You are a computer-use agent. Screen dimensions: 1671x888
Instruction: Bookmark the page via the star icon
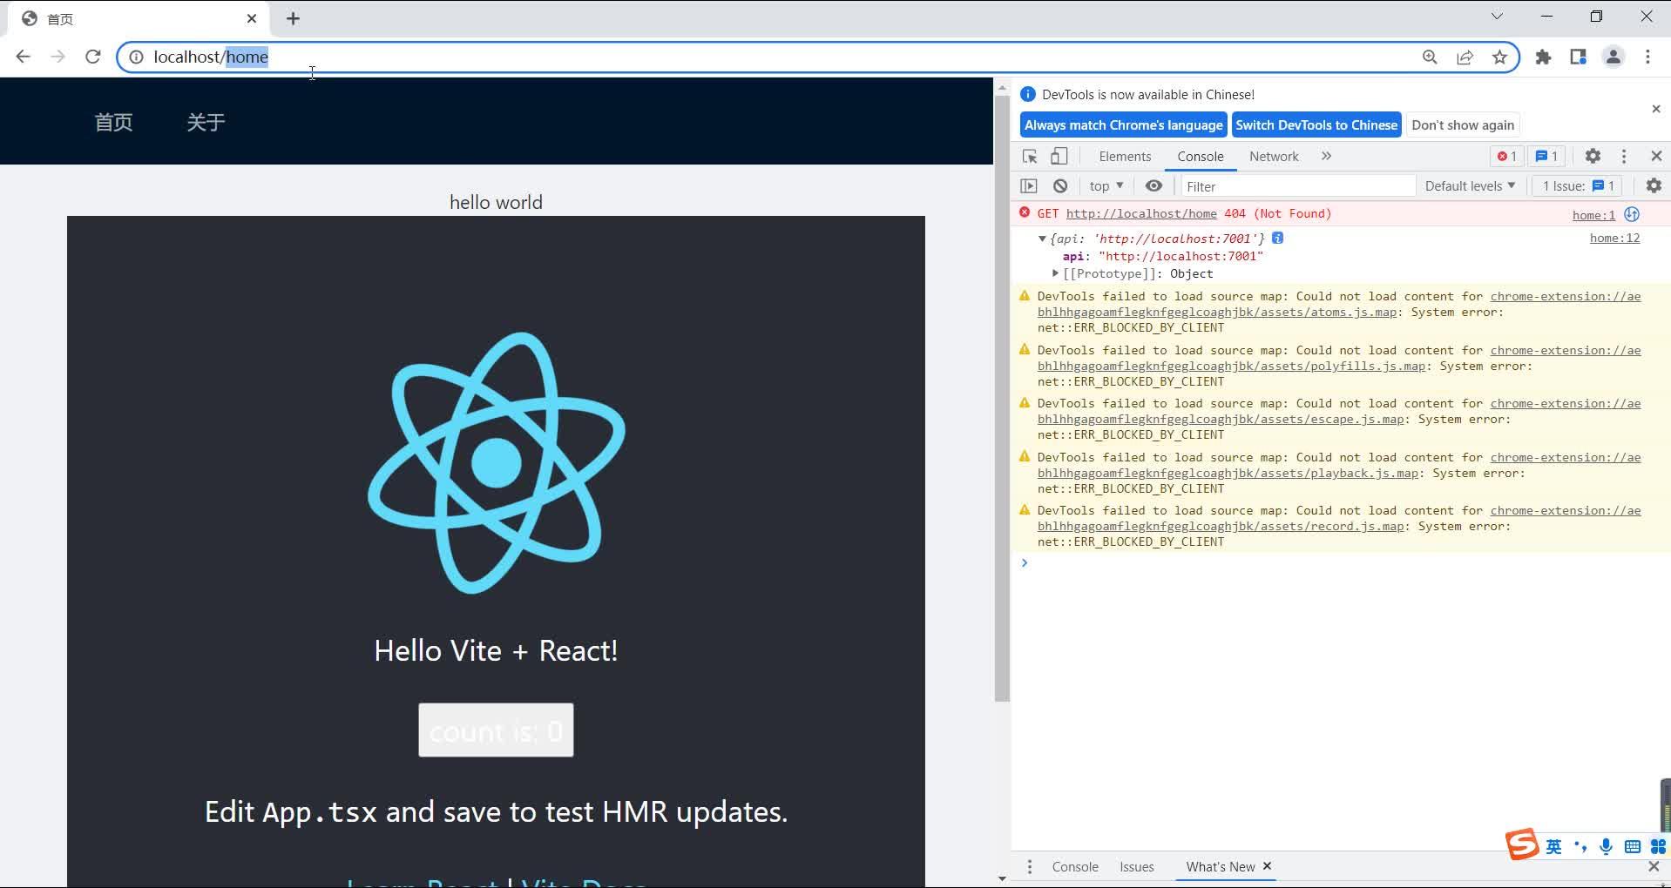pyautogui.click(x=1500, y=57)
